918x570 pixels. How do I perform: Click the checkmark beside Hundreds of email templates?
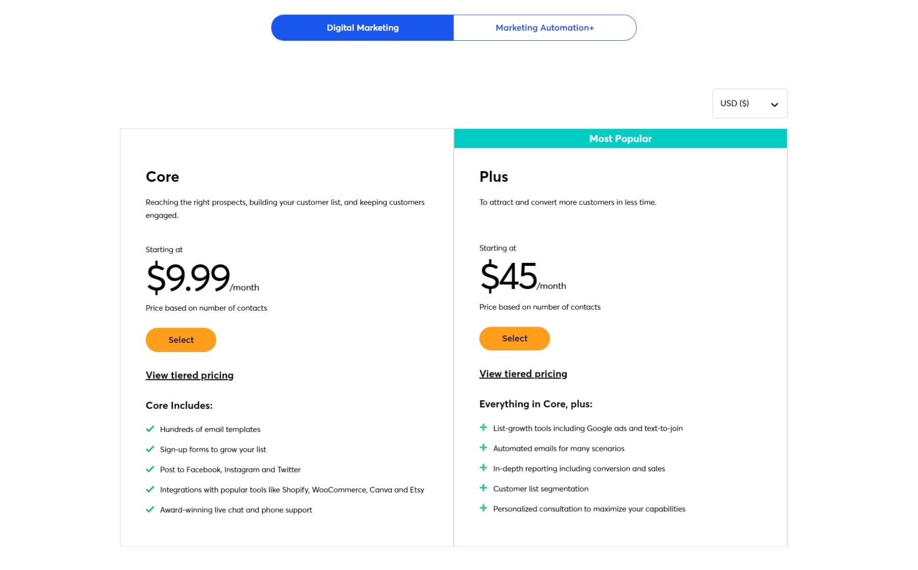[x=150, y=429]
